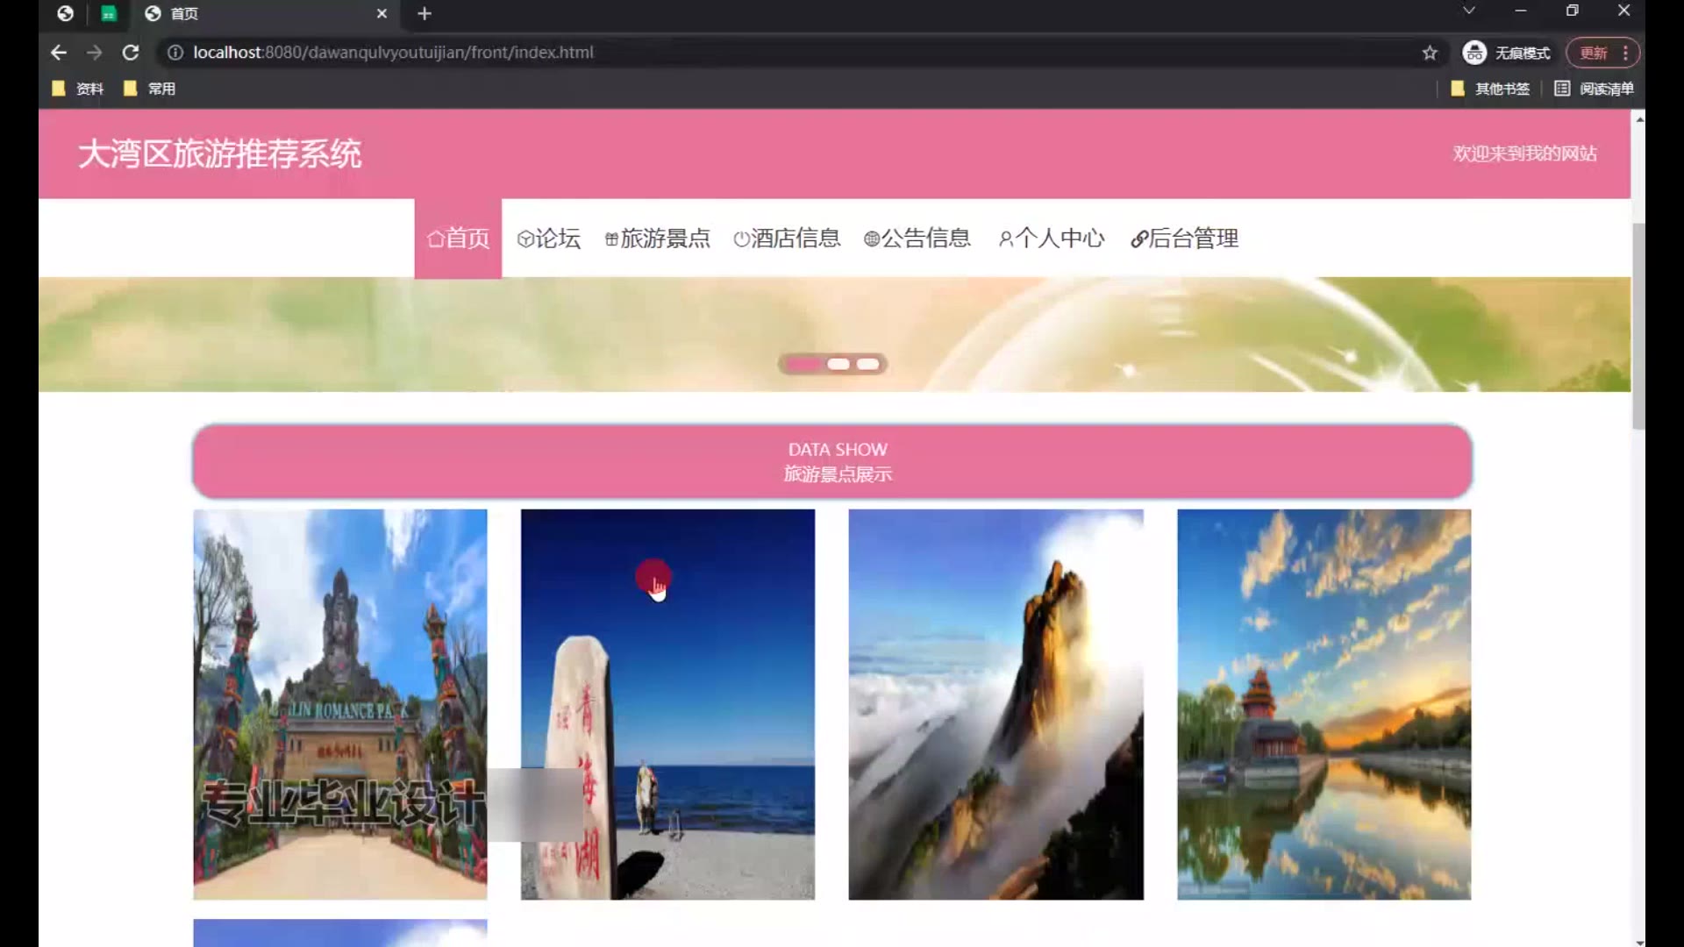Switch to second carousel slide dot

(838, 364)
